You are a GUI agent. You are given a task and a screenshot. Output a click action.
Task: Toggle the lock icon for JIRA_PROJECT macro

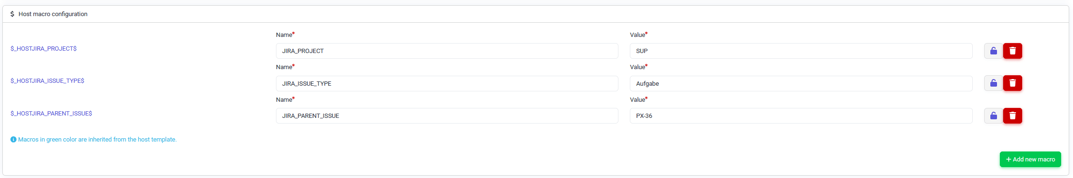tap(994, 51)
